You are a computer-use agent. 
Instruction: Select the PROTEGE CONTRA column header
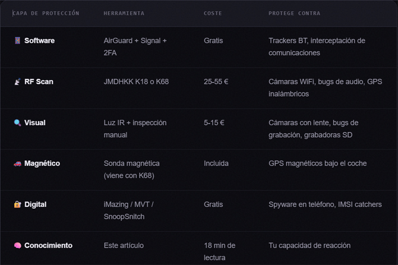[x=295, y=13]
